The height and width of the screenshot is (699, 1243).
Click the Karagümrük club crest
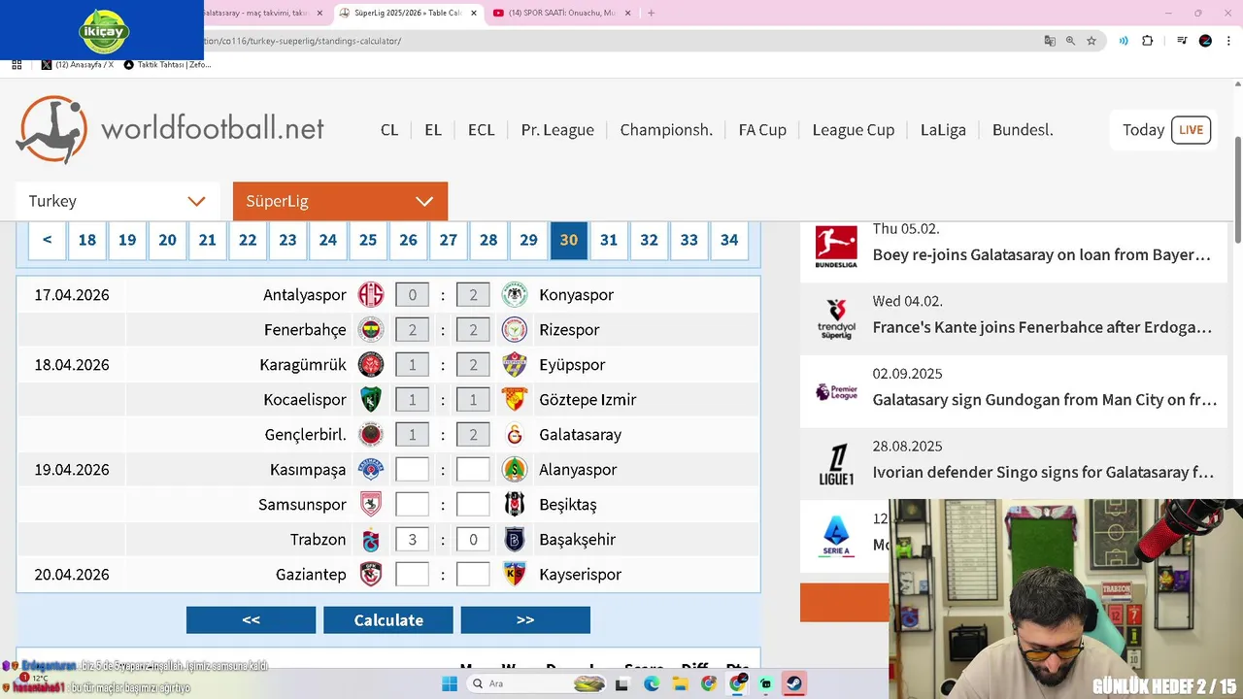click(371, 364)
